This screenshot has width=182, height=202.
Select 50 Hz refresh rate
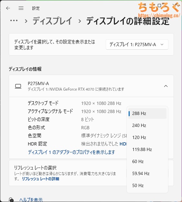click(147, 185)
